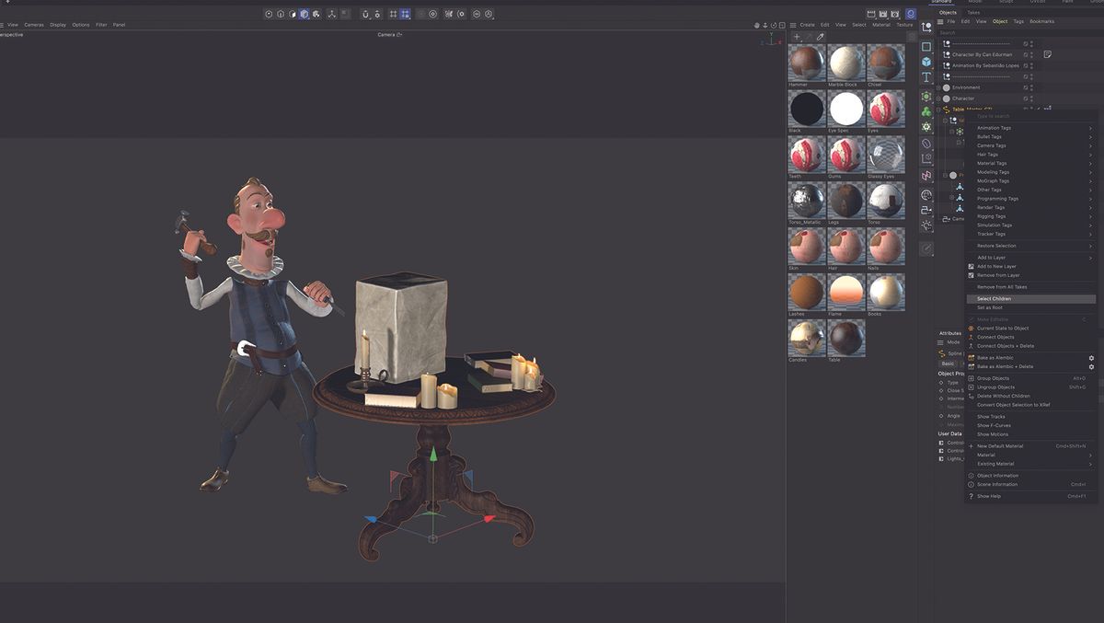This screenshot has width=1104, height=623.
Task: Click the gear icon beside Bake as Alembic
Action: point(1092,357)
